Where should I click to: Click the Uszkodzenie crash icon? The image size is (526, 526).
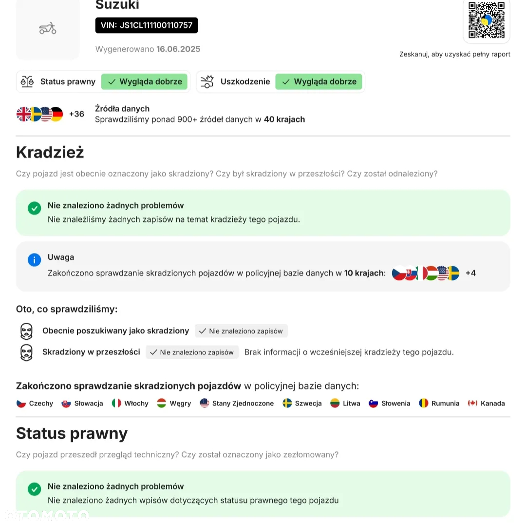tap(207, 81)
